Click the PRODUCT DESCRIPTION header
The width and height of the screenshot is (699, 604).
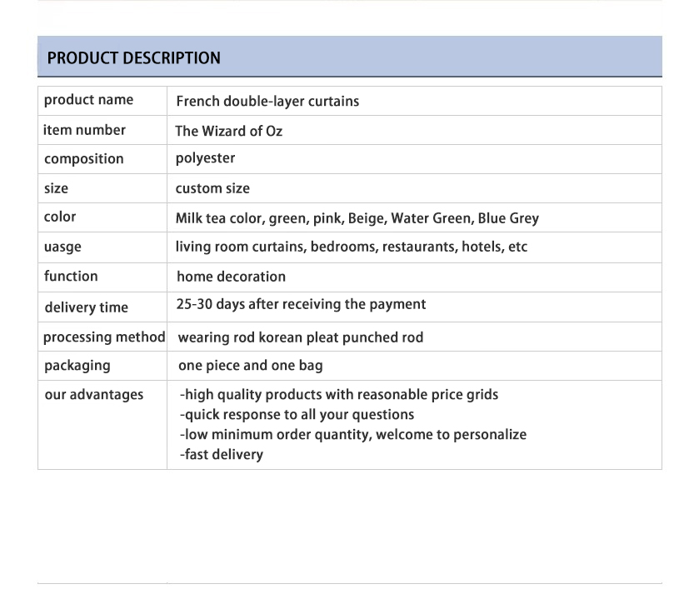click(x=134, y=58)
